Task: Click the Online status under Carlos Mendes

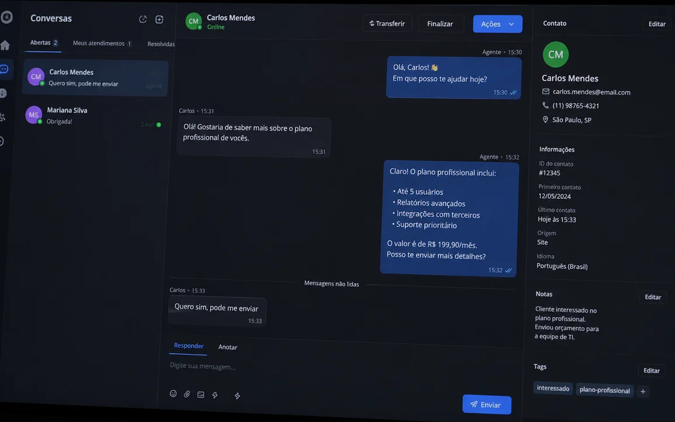Action: 215,27
